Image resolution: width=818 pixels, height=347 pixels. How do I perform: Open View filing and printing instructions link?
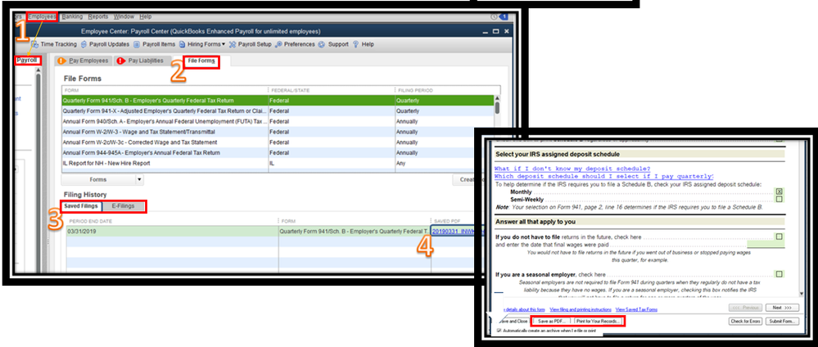[581, 309]
